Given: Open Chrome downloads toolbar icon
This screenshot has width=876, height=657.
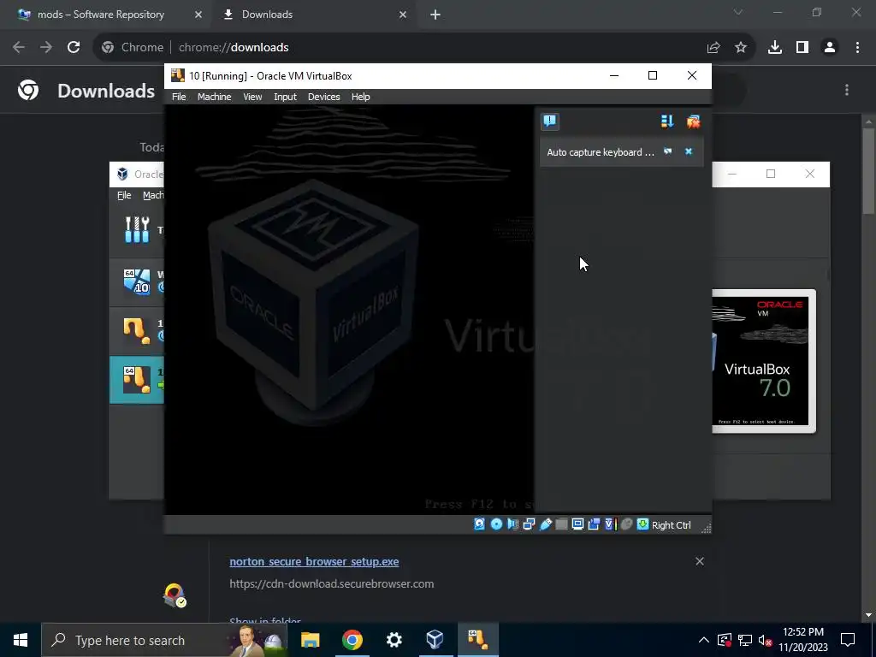Looking at the screenshot, I should (775, 48).
